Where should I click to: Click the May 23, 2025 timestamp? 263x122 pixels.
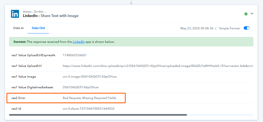197,28
